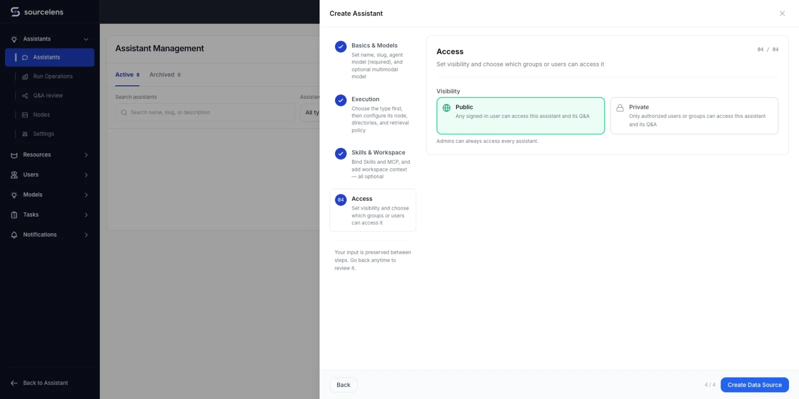Select Public visibility option

[520, 116]
